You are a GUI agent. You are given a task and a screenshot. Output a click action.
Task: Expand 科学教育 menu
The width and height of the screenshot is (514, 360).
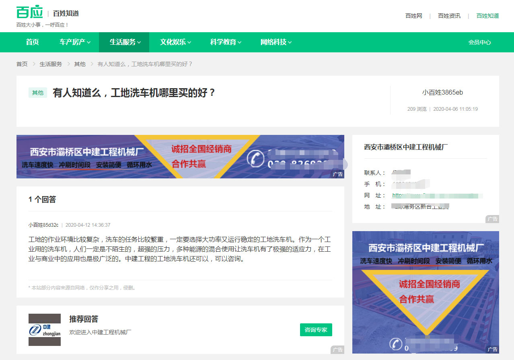tap(226, 42)
